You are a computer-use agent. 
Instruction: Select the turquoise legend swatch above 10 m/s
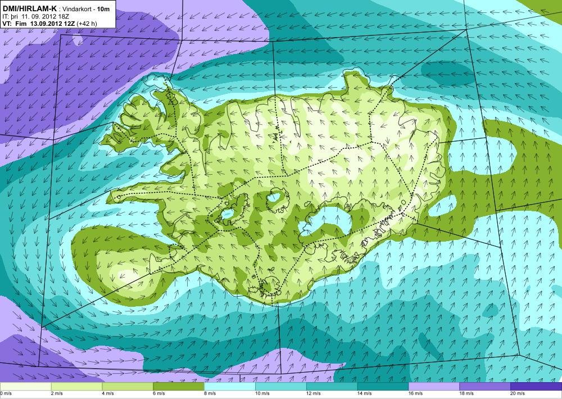tap(280, 387)
